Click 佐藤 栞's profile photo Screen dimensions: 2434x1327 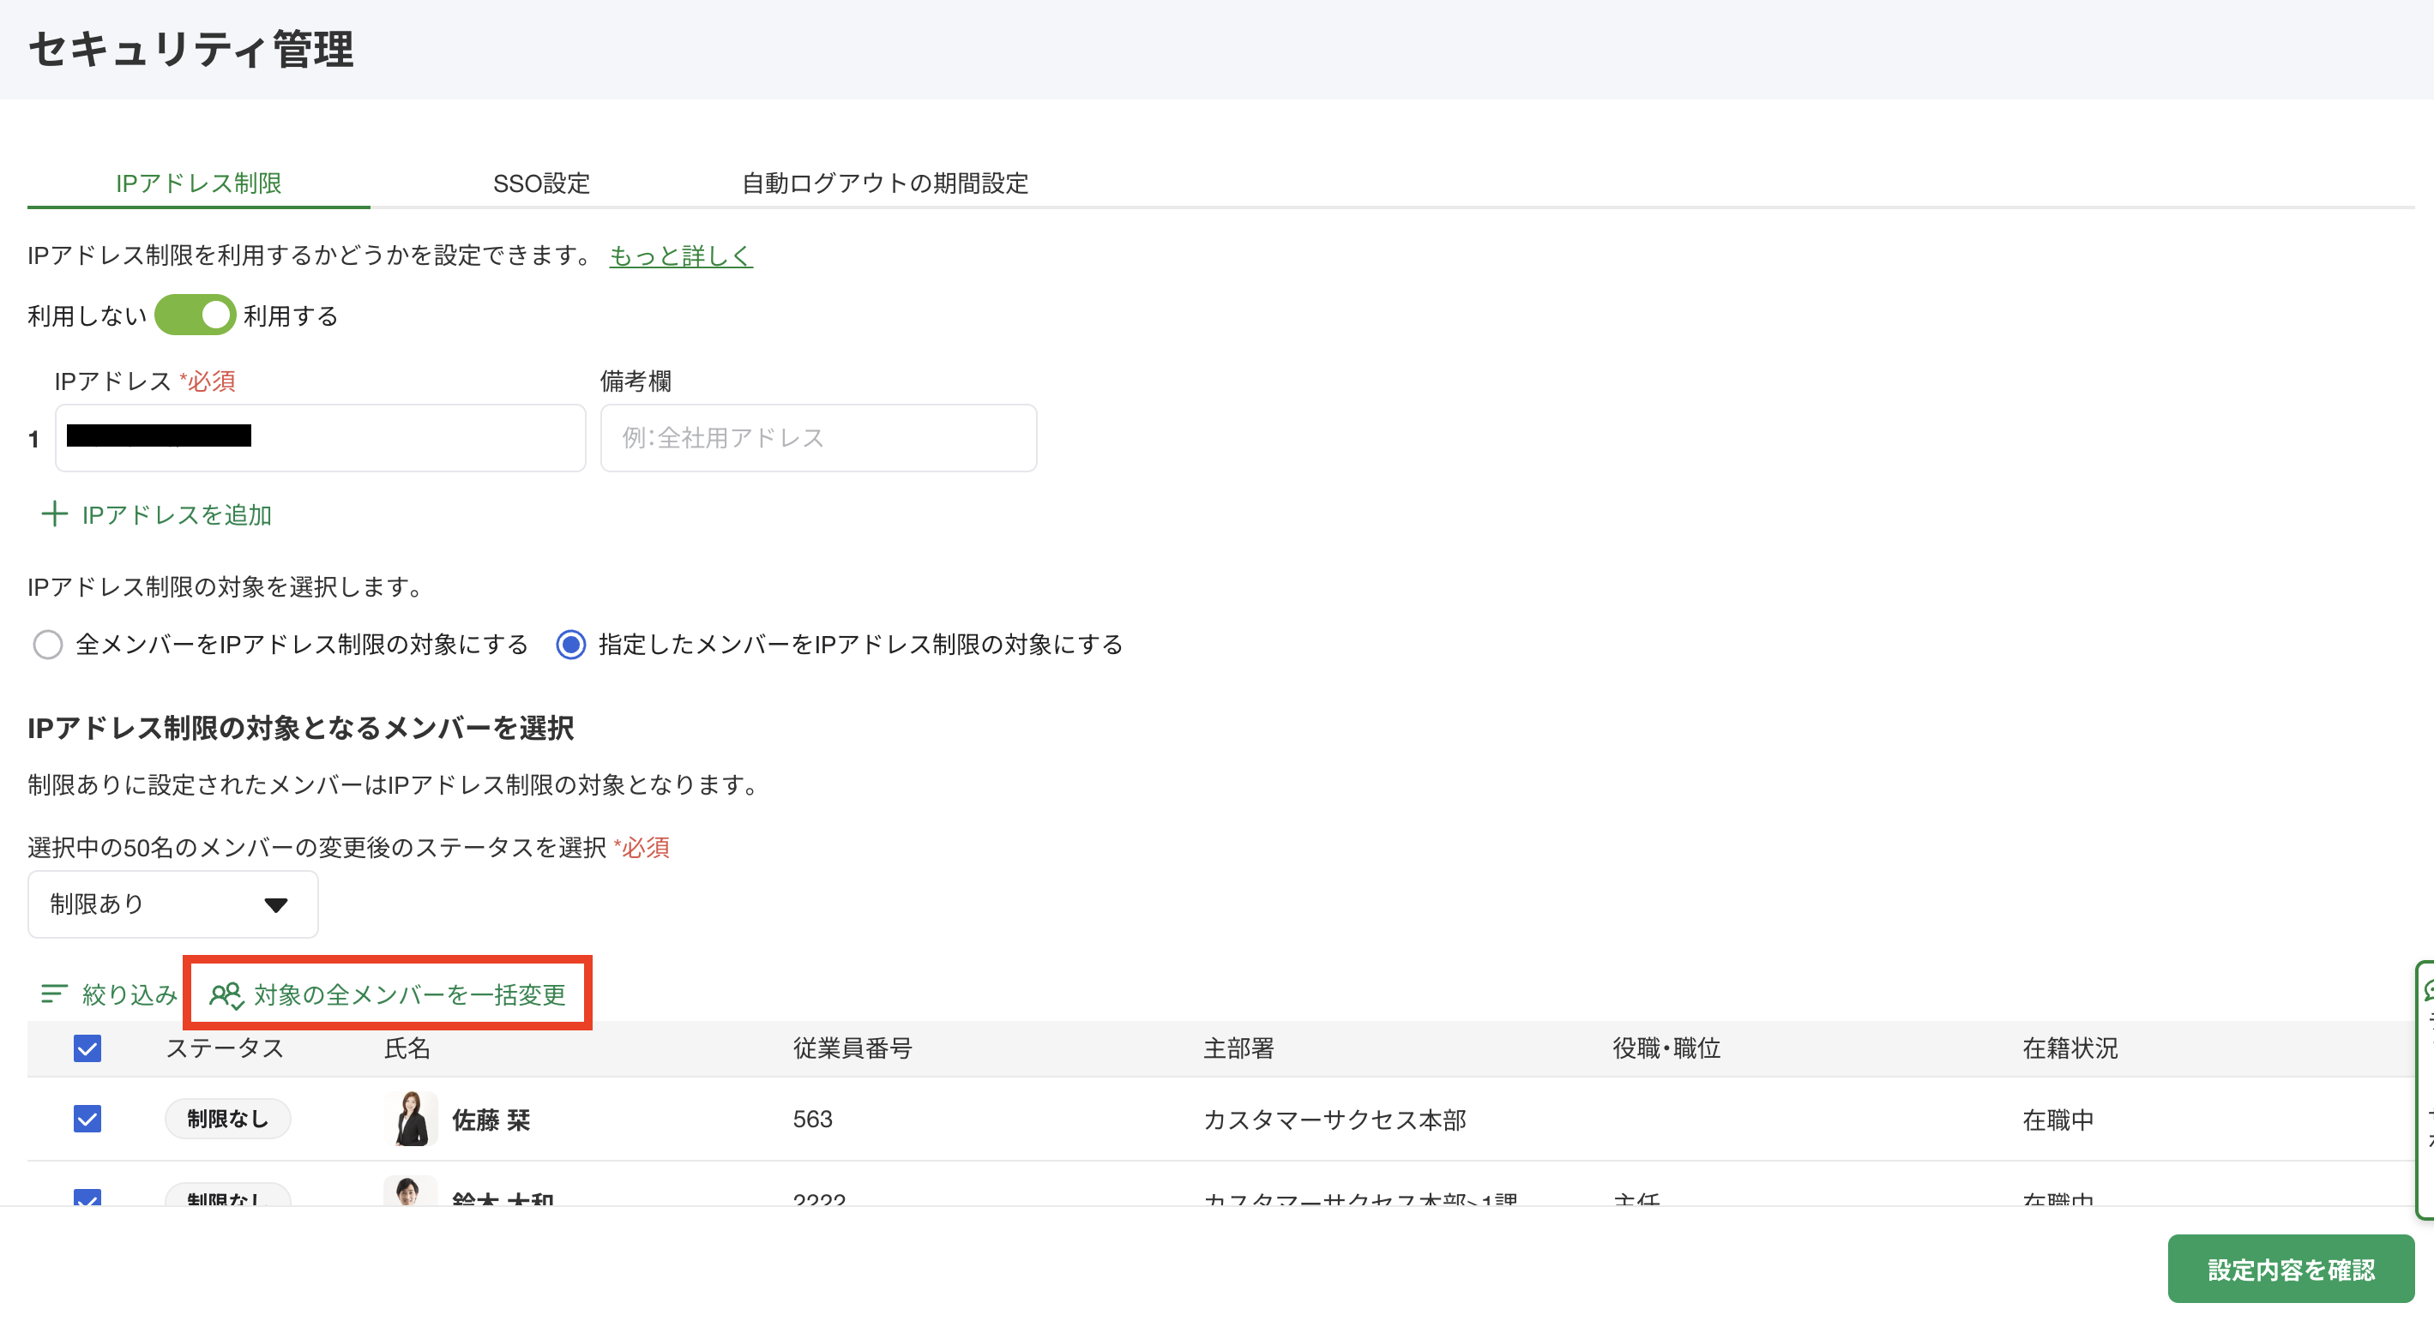point(411,1120)
